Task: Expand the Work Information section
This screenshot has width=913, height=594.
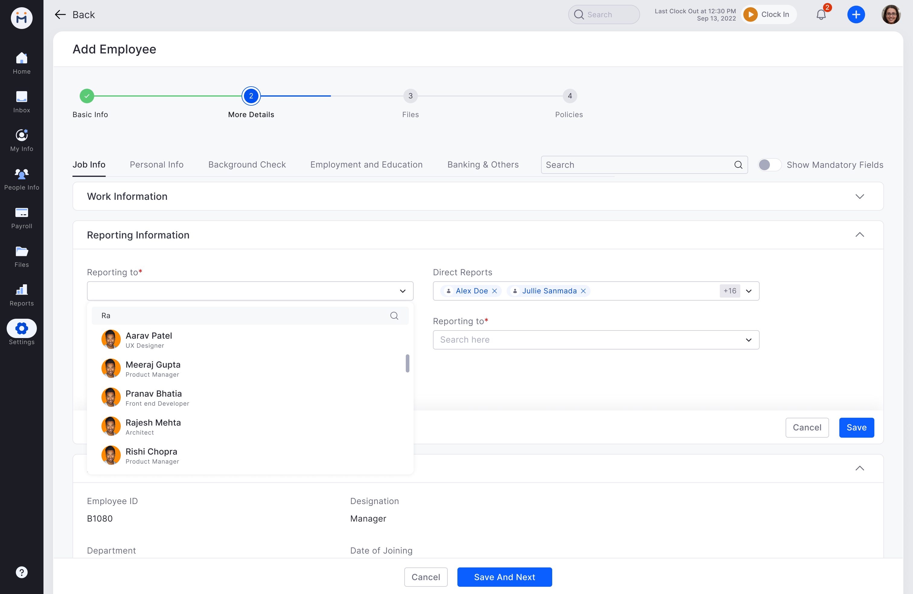Action: point(859,196)
